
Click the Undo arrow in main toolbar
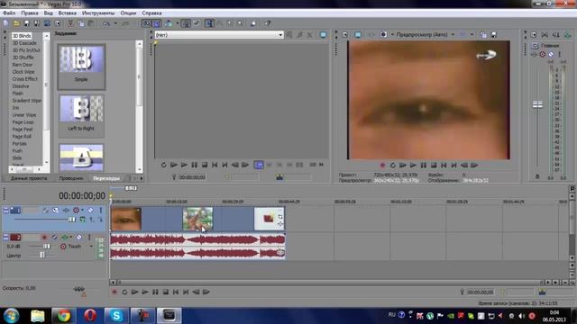tap(106, 23)
